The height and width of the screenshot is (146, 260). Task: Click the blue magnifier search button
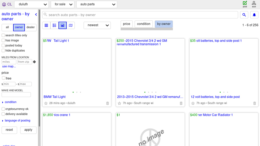244,15
